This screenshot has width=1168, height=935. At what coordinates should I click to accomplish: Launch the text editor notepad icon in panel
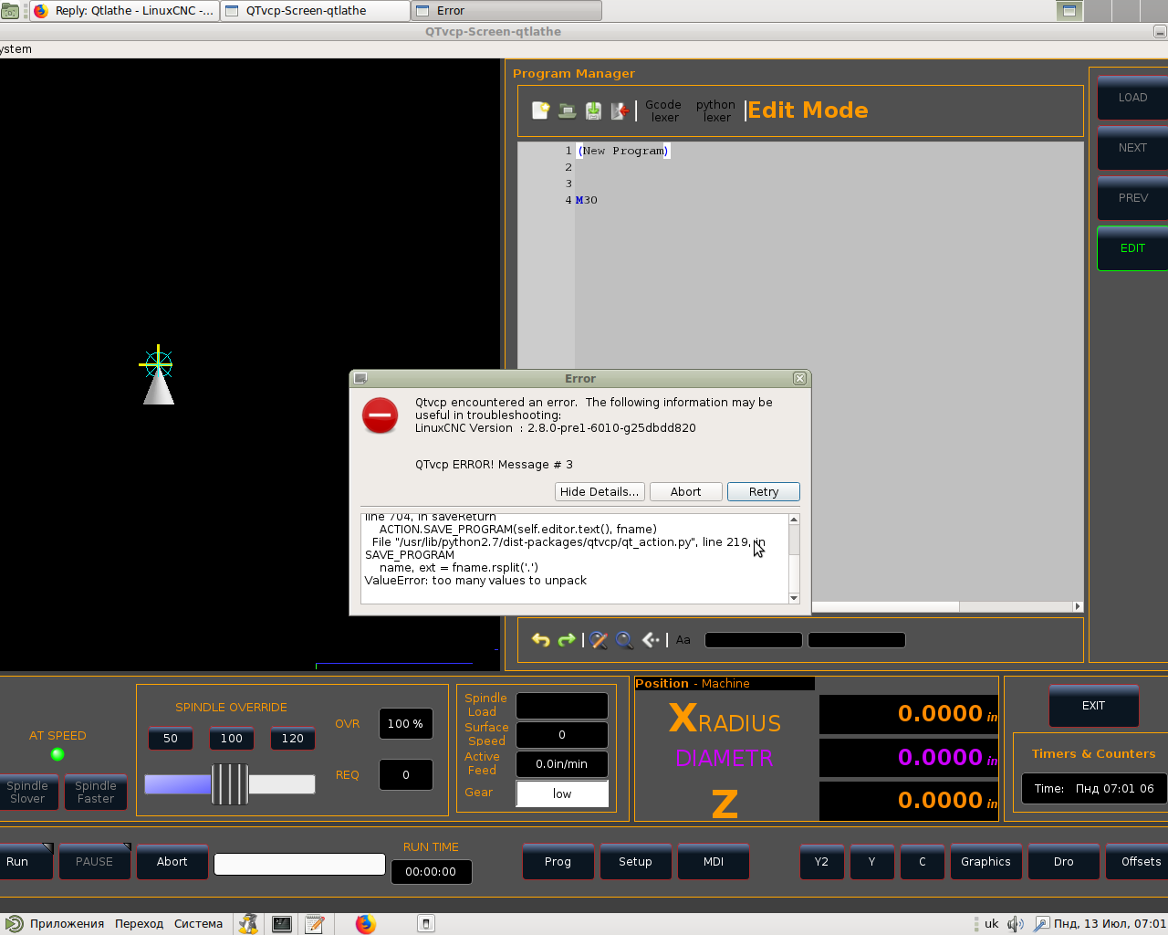tap(315, 924)
